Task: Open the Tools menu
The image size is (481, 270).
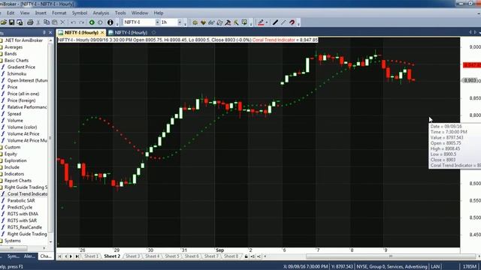Action: click(120, 13)
